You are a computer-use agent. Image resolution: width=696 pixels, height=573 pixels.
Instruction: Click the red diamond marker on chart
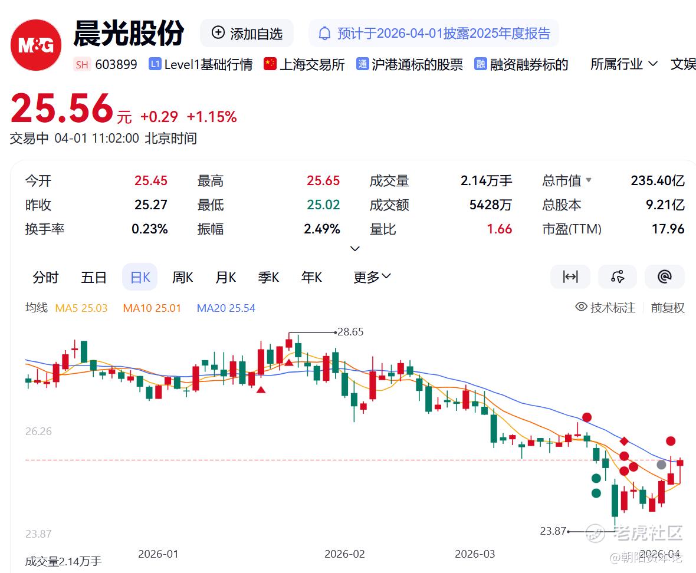(624, 442)
